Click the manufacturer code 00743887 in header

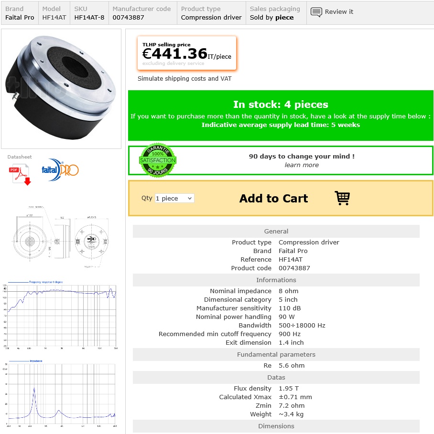[128, 18]
